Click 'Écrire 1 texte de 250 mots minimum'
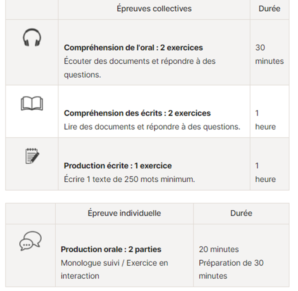The width and height of the screenshot is (298, 291). pyautogui.click(x=130, y=179)
